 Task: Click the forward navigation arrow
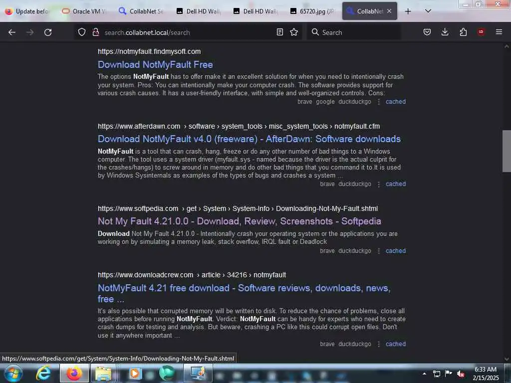pos(29,32)
